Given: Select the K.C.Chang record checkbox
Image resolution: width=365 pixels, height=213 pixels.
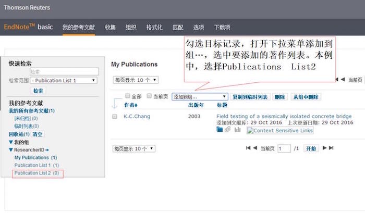Looking at the screenshot, I should pyautogui.click(x=115, y=117).
